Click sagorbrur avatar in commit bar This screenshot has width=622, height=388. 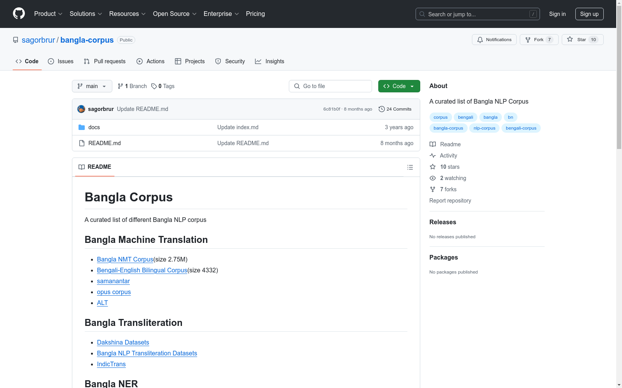click(81, 109)
